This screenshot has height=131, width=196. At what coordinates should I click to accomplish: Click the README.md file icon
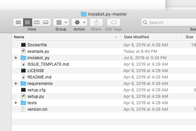click(x=23, y=77)
